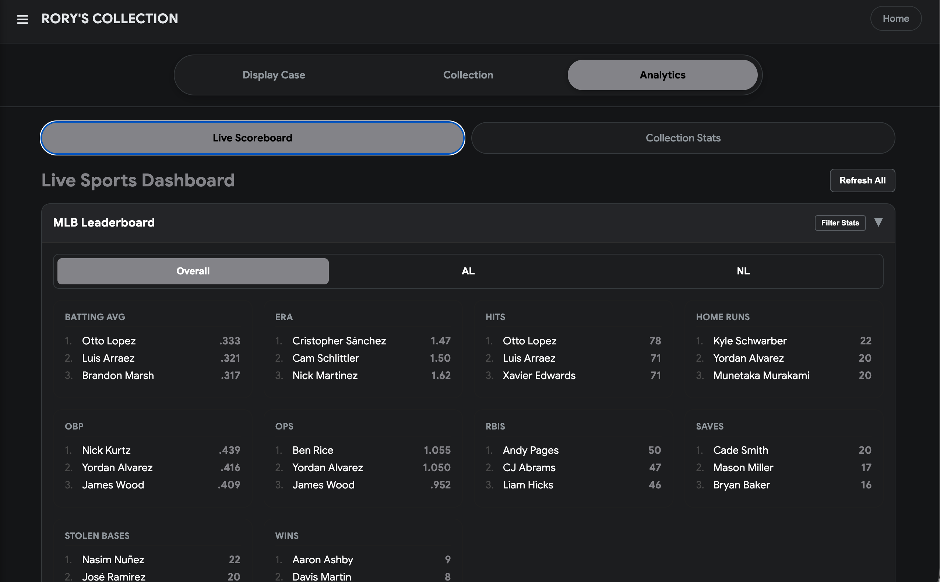Click Nasim Nuñez in Stolen Bases
The width and height of the screenshot is (940, 582).
[113, 559]
